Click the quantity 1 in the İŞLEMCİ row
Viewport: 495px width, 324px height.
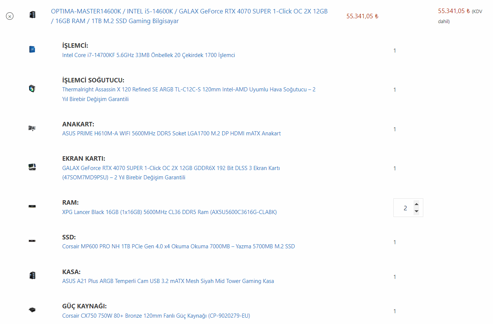point(395,51)
